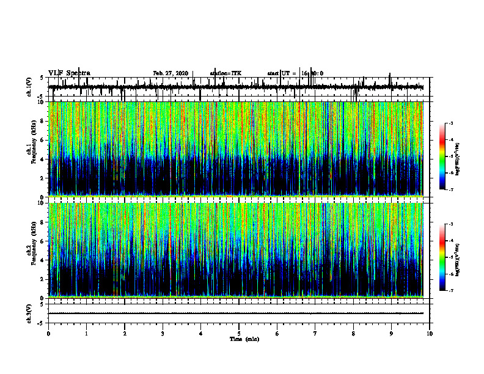Click the ch.2 color bar PSD unit label
This screenshot has height=374, width=484.
[458, 260]
